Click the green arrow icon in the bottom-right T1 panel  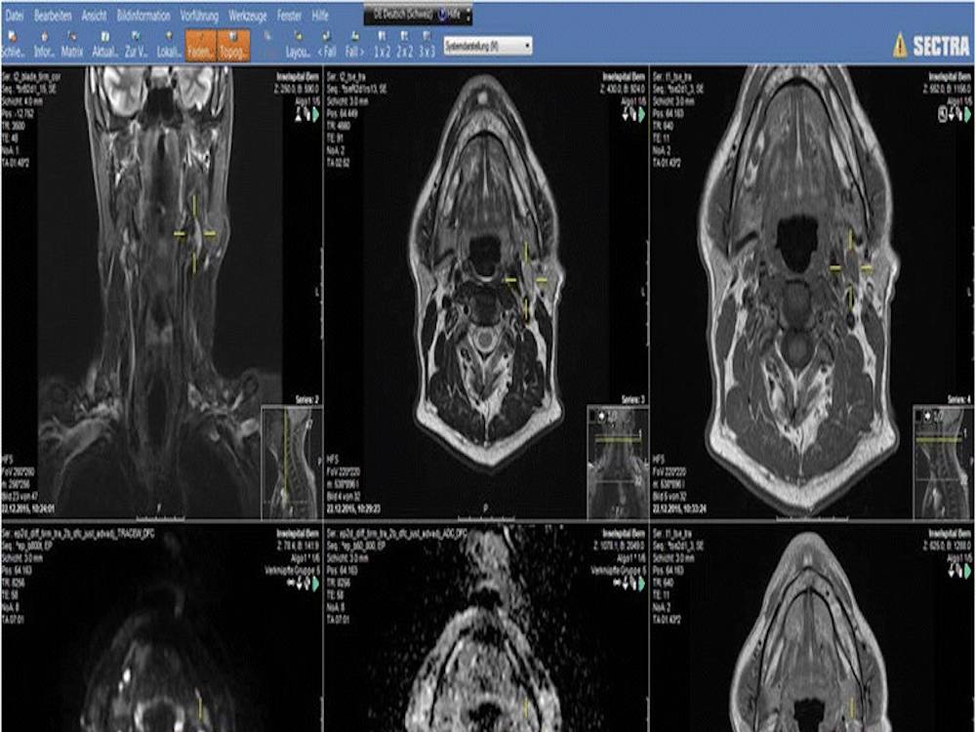tap(968, 571)
